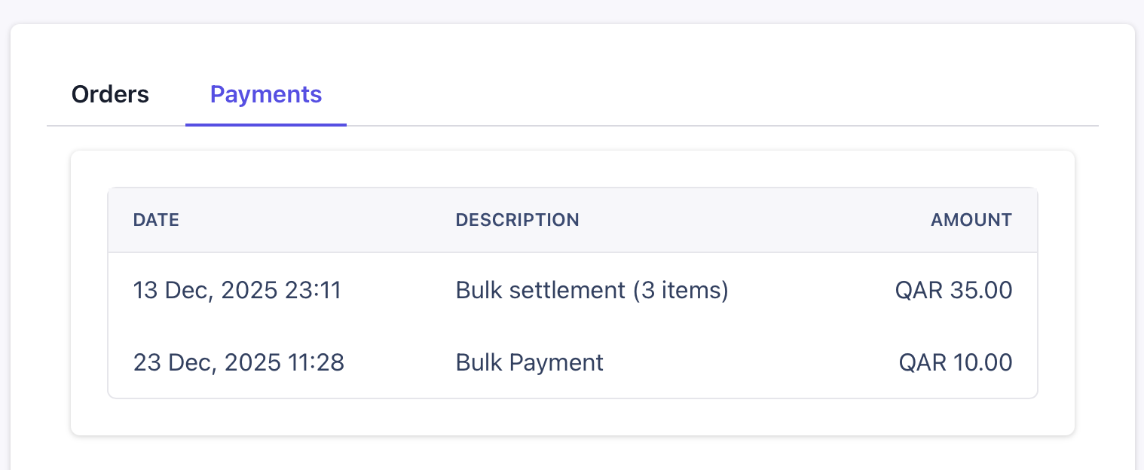Click the payments table header row
The image size is (1144, 470).
(x=573, y=220)
